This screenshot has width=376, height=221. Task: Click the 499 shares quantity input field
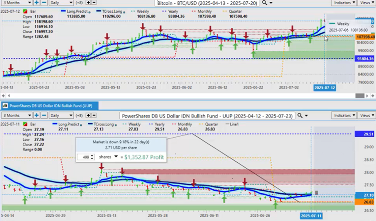(x=84, y=157)
